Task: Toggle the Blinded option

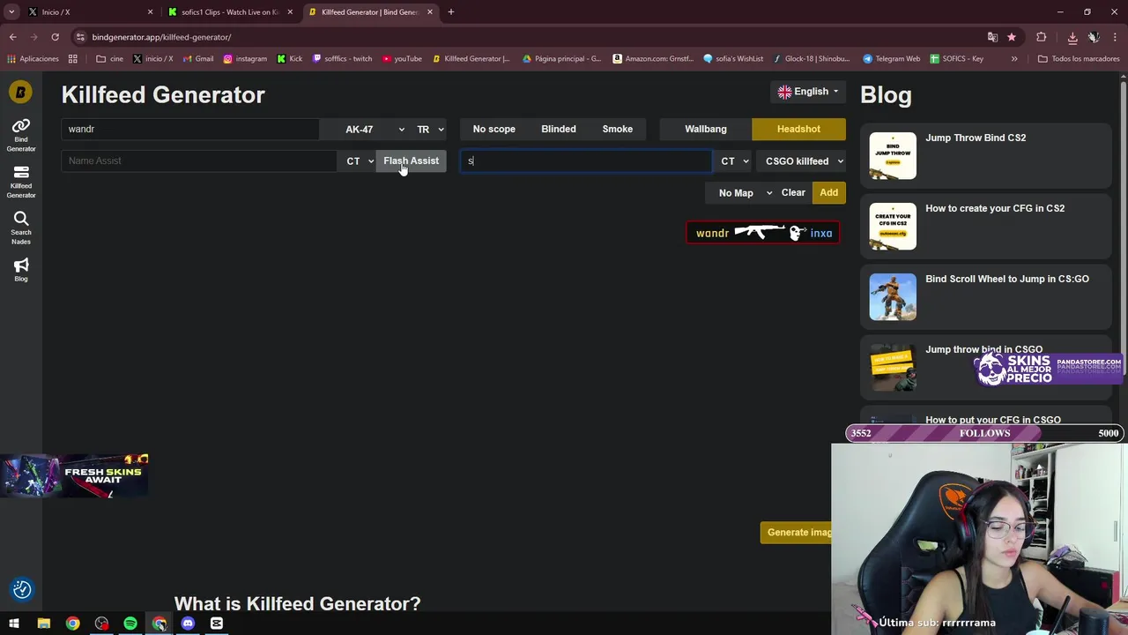Action: coord(559,129)
